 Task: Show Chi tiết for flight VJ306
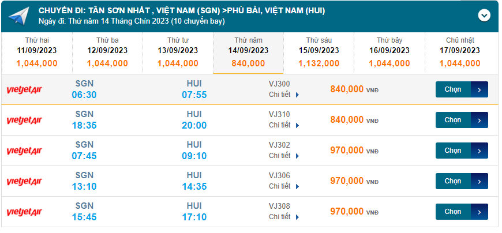pyautogui.click(x=284, y=186)
